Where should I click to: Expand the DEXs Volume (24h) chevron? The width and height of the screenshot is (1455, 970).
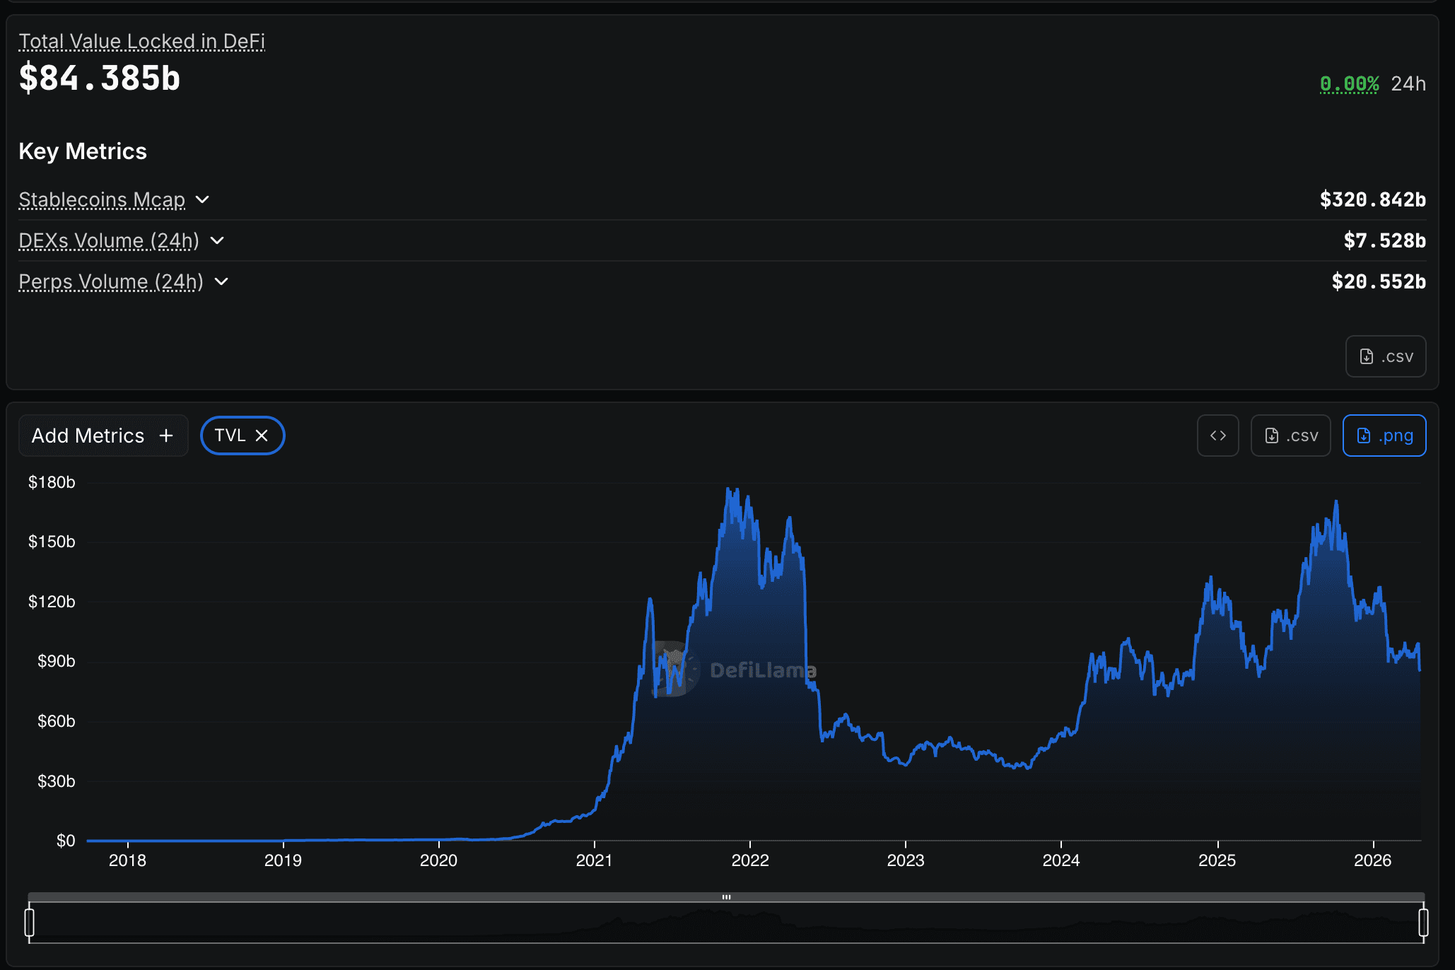pos(218,240)
